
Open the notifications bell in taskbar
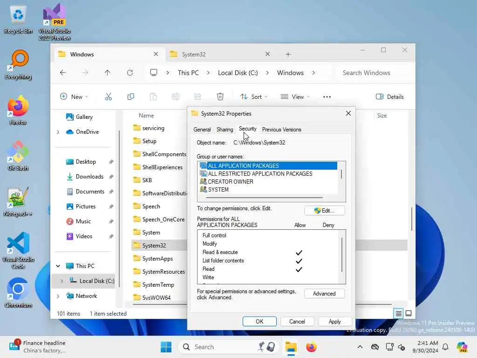pyautogui.click(x=445, y=347)
